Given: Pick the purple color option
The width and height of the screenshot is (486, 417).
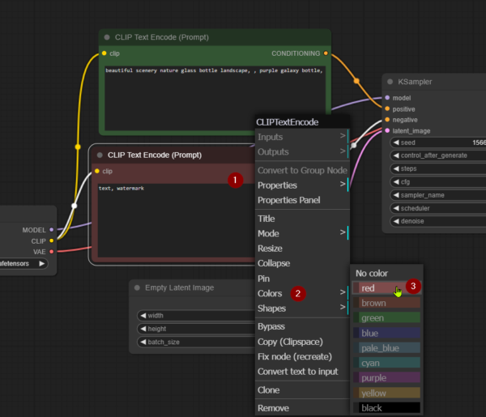Looking at the screenshot, I should click(x=387, y=377).
